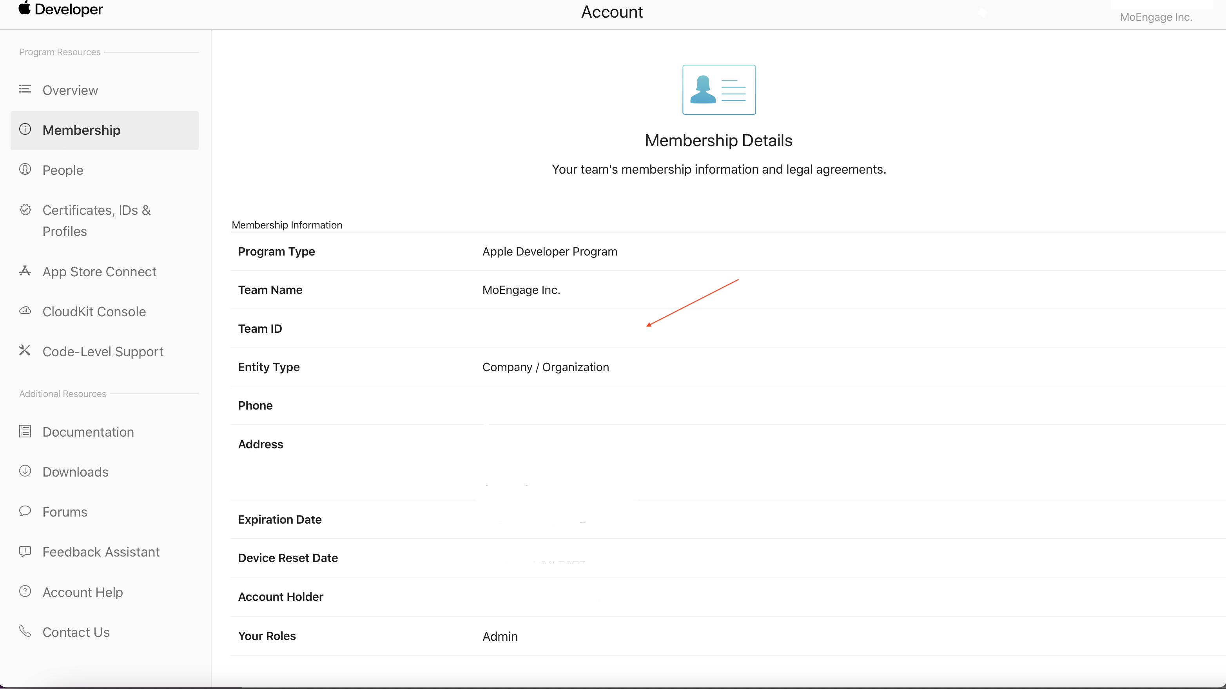1226x689 pixels.
Task: Open the Documentation page
Action: [x=88, y=432]
